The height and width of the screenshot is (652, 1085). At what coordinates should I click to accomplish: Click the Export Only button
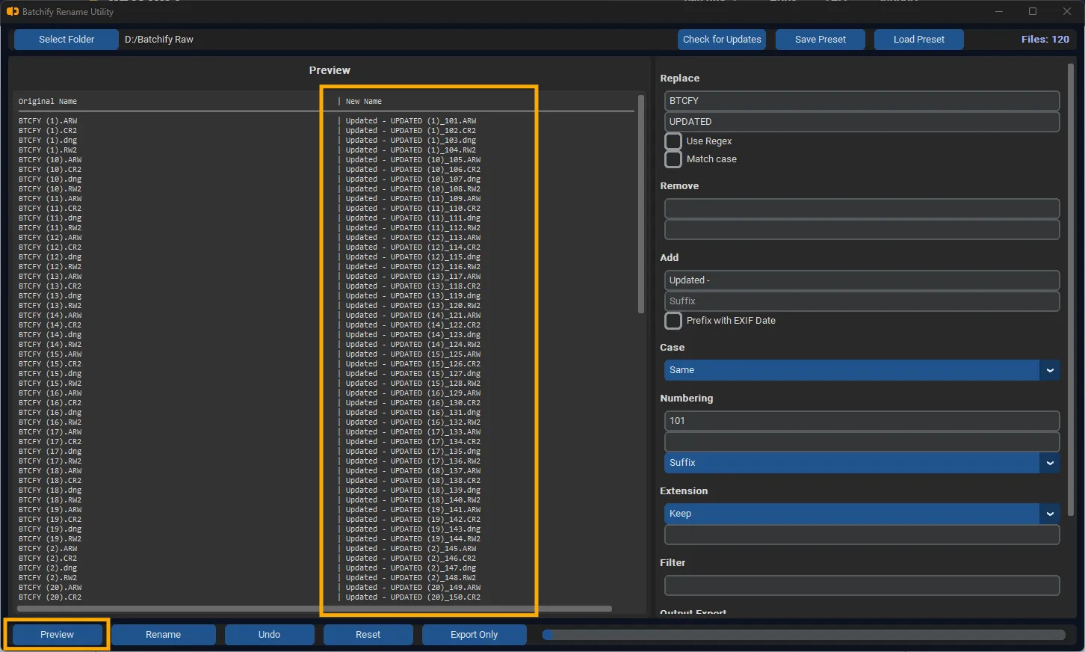(x=474, y=634)
